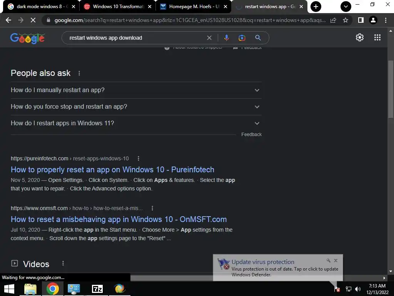This screenshot has height=296, width=394.
Task: Open the Windows Start button
Action: [x=9, y=289]
